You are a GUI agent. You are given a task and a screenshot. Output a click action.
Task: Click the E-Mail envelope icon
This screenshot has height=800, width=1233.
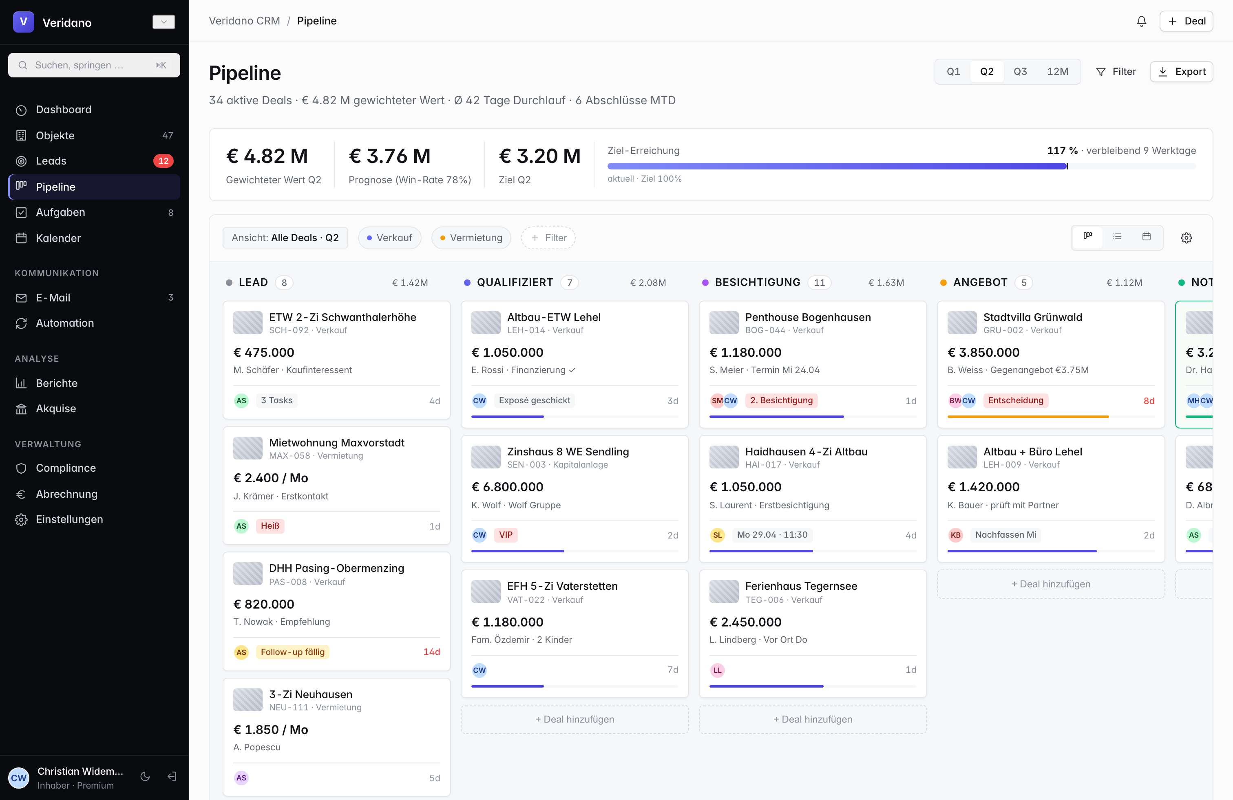[21, 298]
